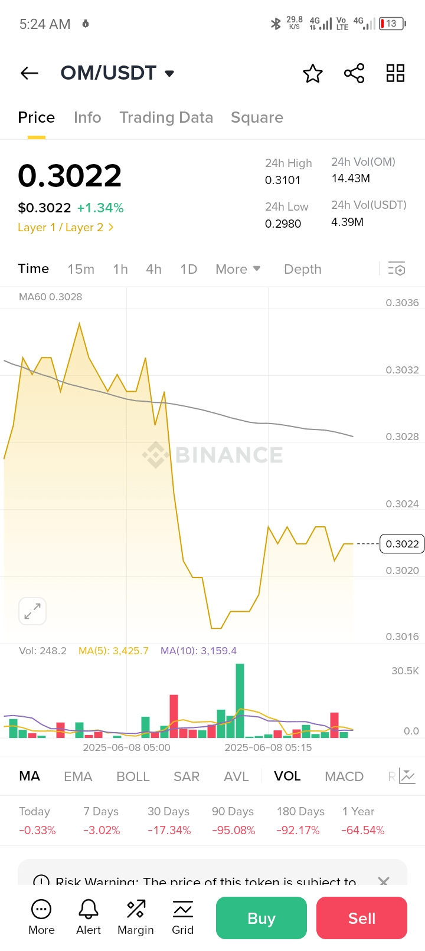Dismiss the Risk Warning banner
425x951 pixels.
click(x=384, y=881)
